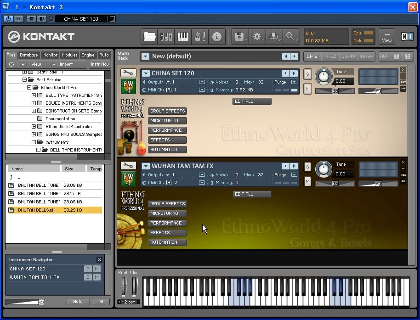This screenshot has width=420, height=320.
Task: Switch to the Monitor tab
Action: click(x=50, y=55)
